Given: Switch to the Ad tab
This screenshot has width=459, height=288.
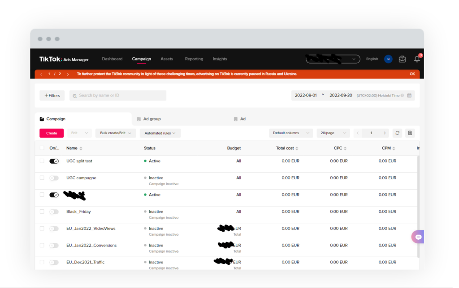Looking at the screenshot, I should click(240, 119).
